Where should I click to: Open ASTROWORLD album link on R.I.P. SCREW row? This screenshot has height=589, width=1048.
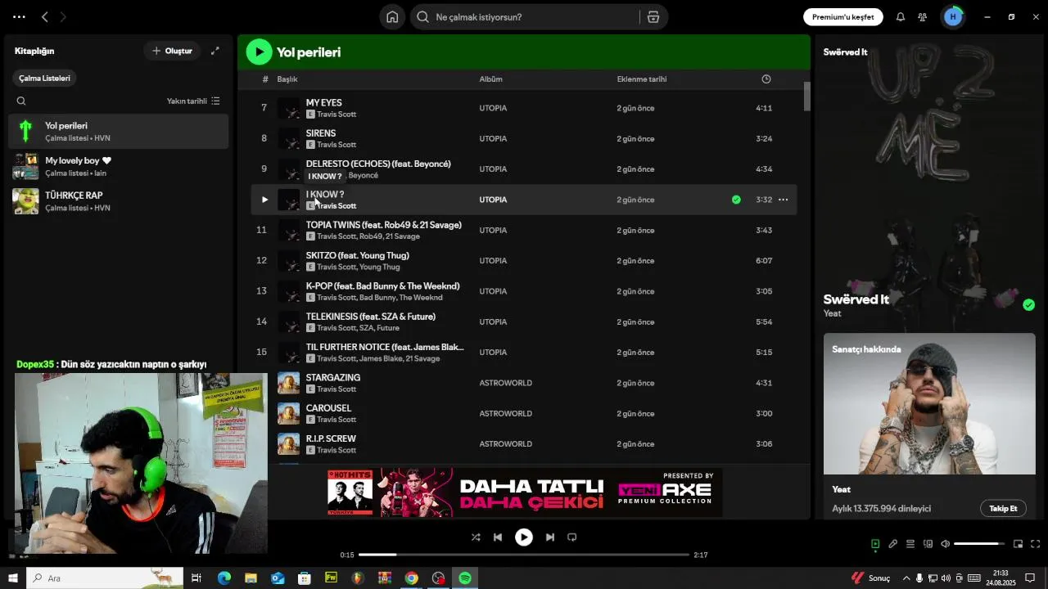pyautogui.click(x=505, y=444)
